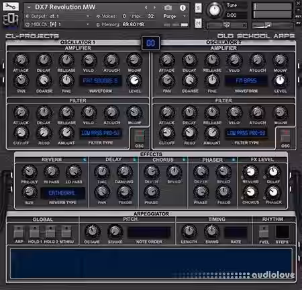Open arpeggiator NOTE ORDER display
Screen dimensions: 302x290
(149, 232)
